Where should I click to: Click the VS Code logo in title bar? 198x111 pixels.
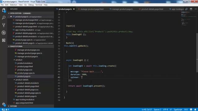(x=1, y=2)
